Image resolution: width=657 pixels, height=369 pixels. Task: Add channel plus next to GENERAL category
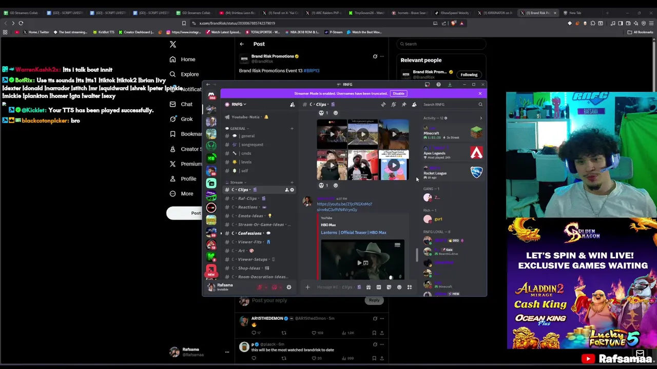(x=292, y=129)
